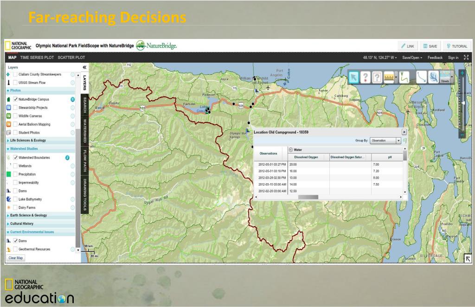Viewport: 475px width, 307px height.
Task: Enable the Stewardship Projects layer
Action: click(15, 108)
